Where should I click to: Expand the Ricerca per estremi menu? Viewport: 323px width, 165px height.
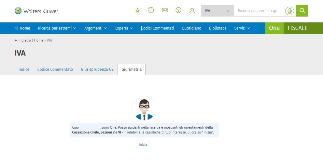click(x=57, y=28)
